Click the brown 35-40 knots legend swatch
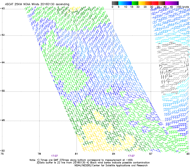This screenshot has width=190, height=167. [x=162, y=3]
